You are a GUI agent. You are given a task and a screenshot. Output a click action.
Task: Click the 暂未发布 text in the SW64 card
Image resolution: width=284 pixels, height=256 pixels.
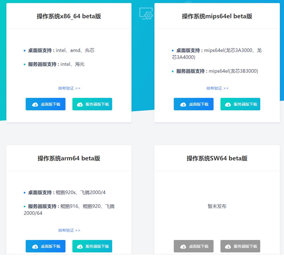coord(217,206)
